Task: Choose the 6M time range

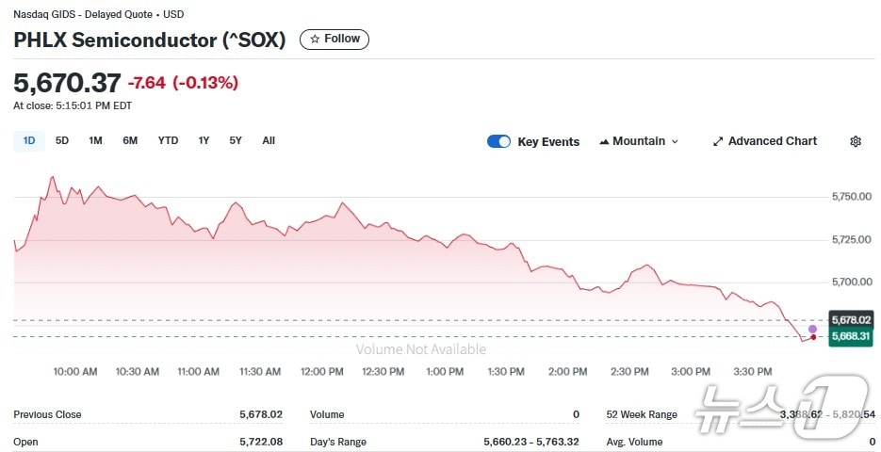Action: coord(130,141)
